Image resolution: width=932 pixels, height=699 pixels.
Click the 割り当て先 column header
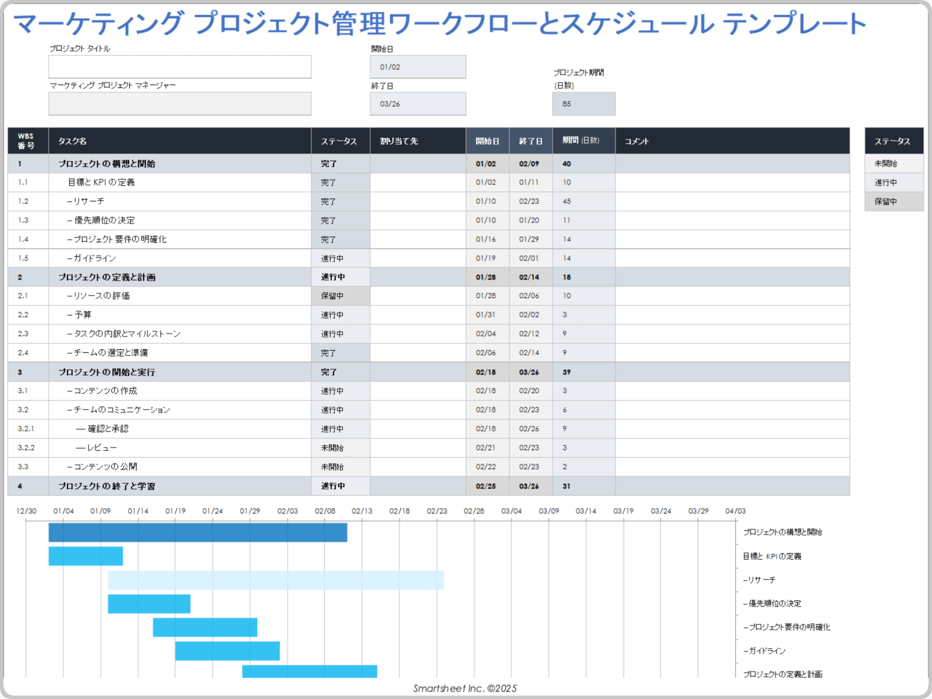coord(418,141)
